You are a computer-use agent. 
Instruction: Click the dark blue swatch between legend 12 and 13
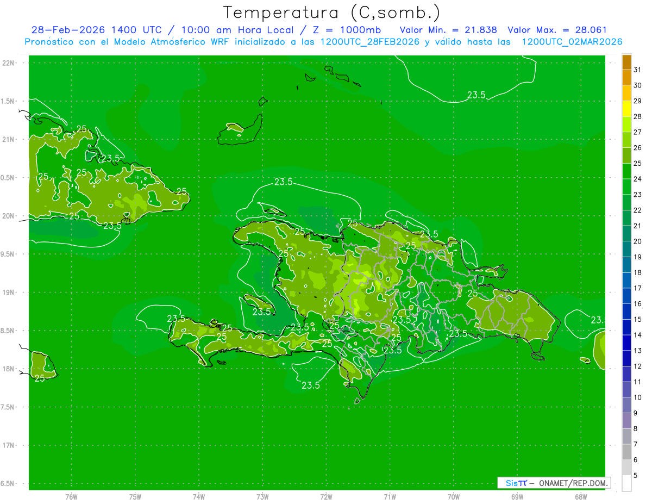[626, 358]
